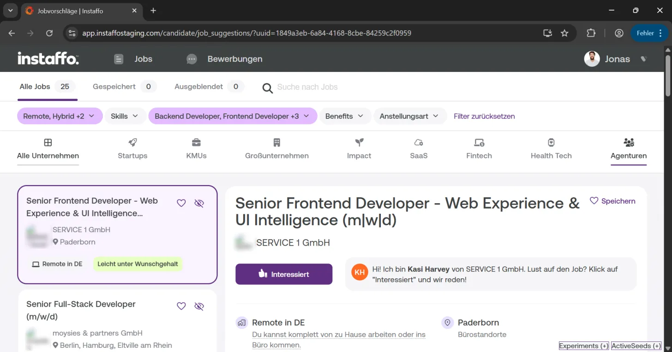Click the Interessiert button

pos(284,274)
